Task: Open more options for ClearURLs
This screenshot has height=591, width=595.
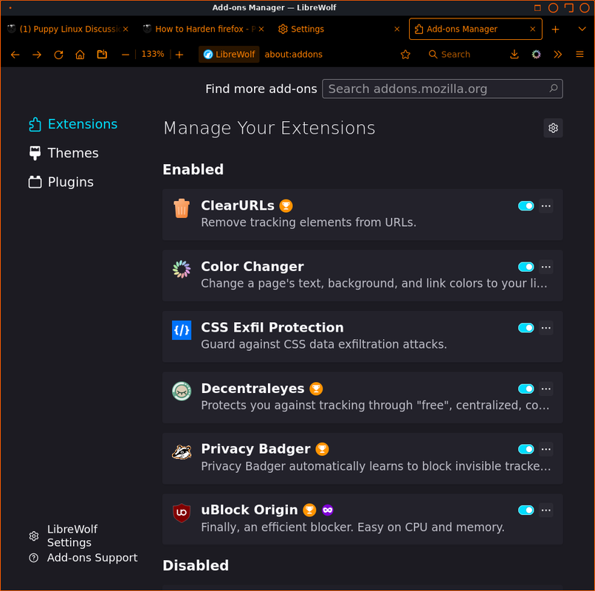Action: point(546,206)
